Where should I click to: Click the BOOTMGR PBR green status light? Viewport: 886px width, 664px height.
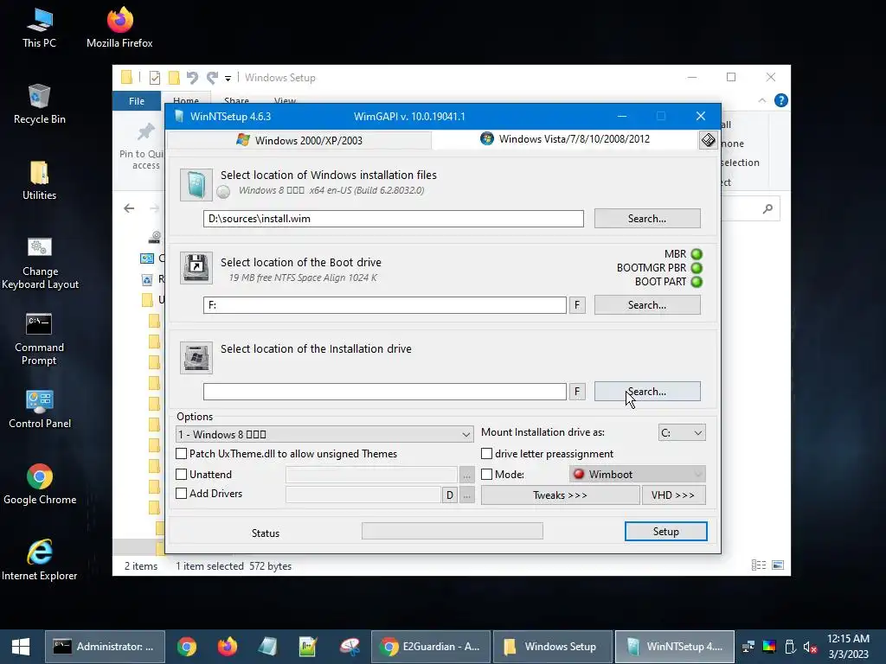click(x=697, y=268)
